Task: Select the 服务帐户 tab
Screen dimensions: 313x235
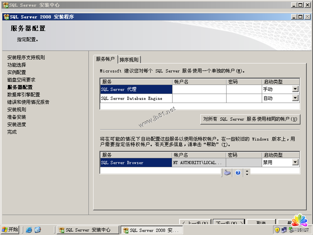Action: click(106, 59)
